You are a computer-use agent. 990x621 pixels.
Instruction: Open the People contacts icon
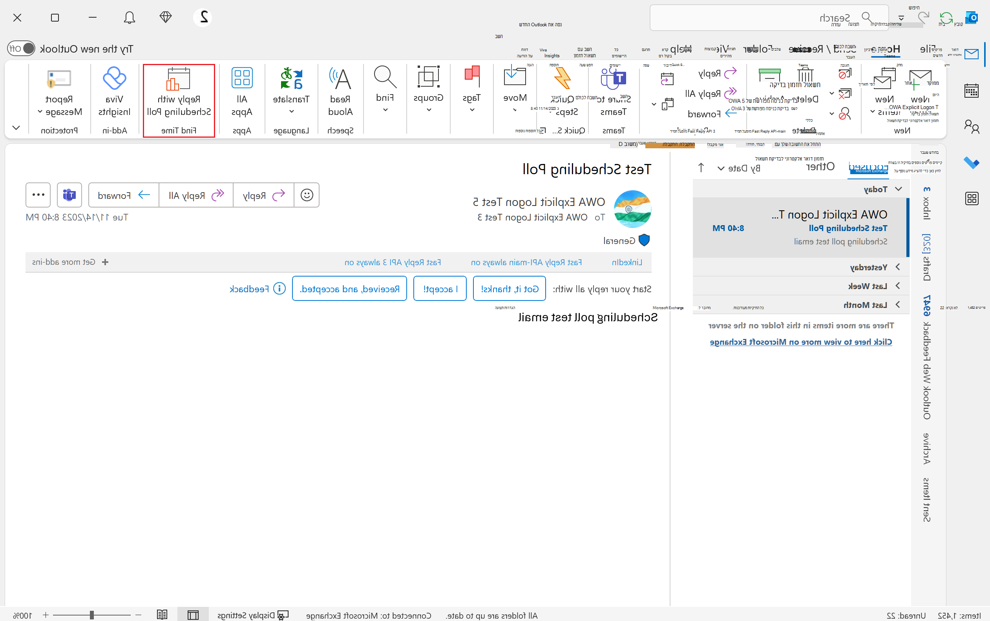[x=972, y=126]
